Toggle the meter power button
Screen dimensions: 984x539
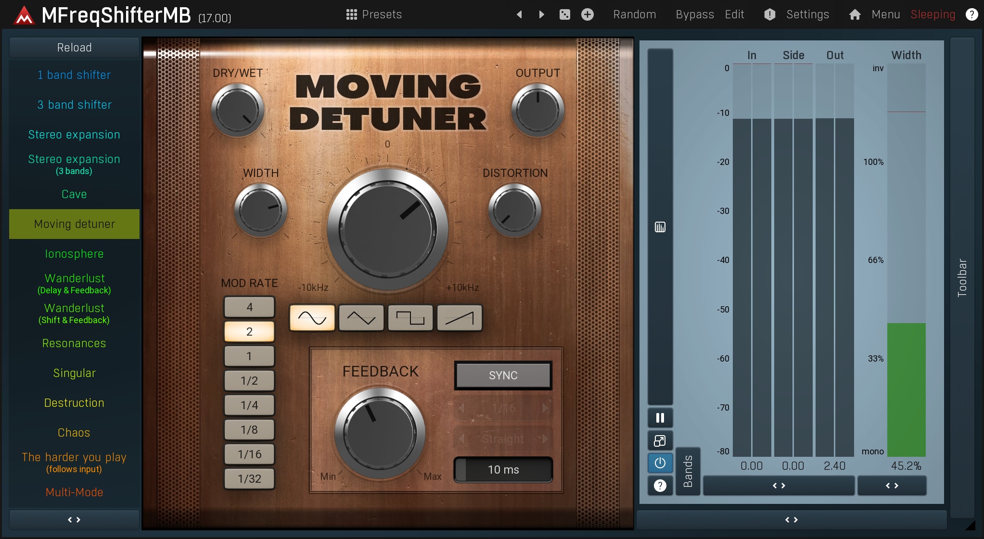tap(660, 463)
